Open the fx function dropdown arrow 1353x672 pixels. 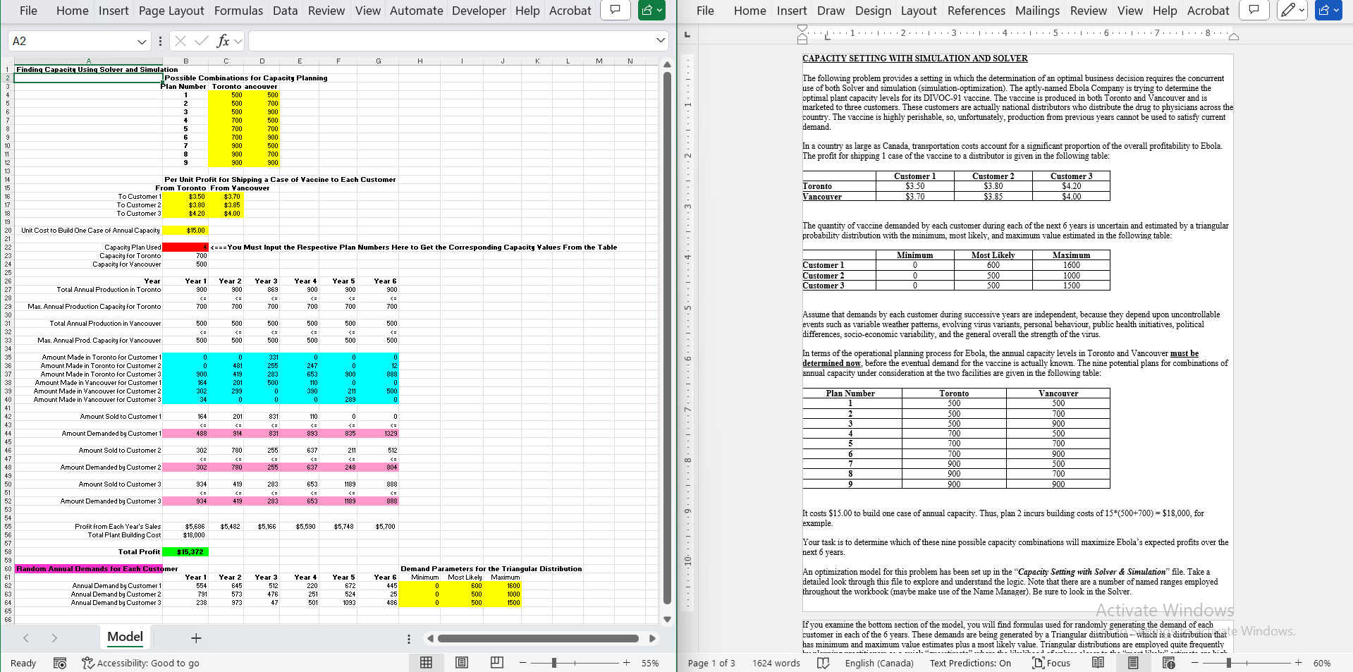click(x=238, y=41)
